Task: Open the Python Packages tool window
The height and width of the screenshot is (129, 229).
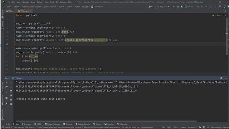Action: (x=52, y=124)
